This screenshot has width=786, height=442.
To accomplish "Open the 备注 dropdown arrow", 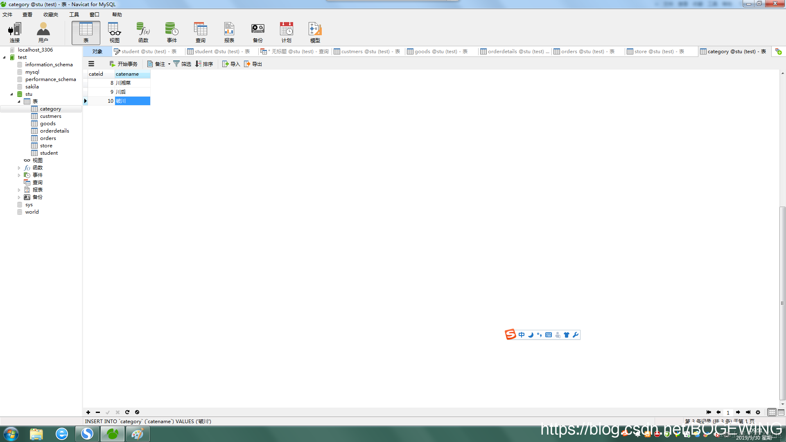I will pos(169,64).
